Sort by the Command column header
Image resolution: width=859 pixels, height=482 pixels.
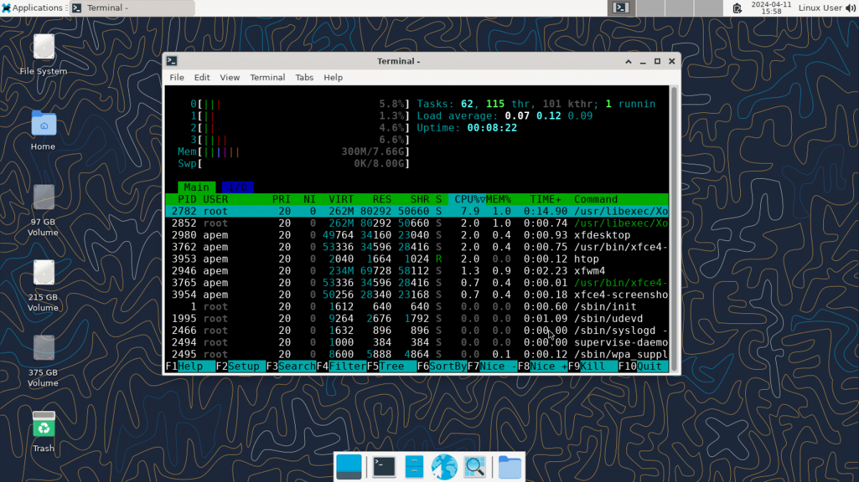596,200
